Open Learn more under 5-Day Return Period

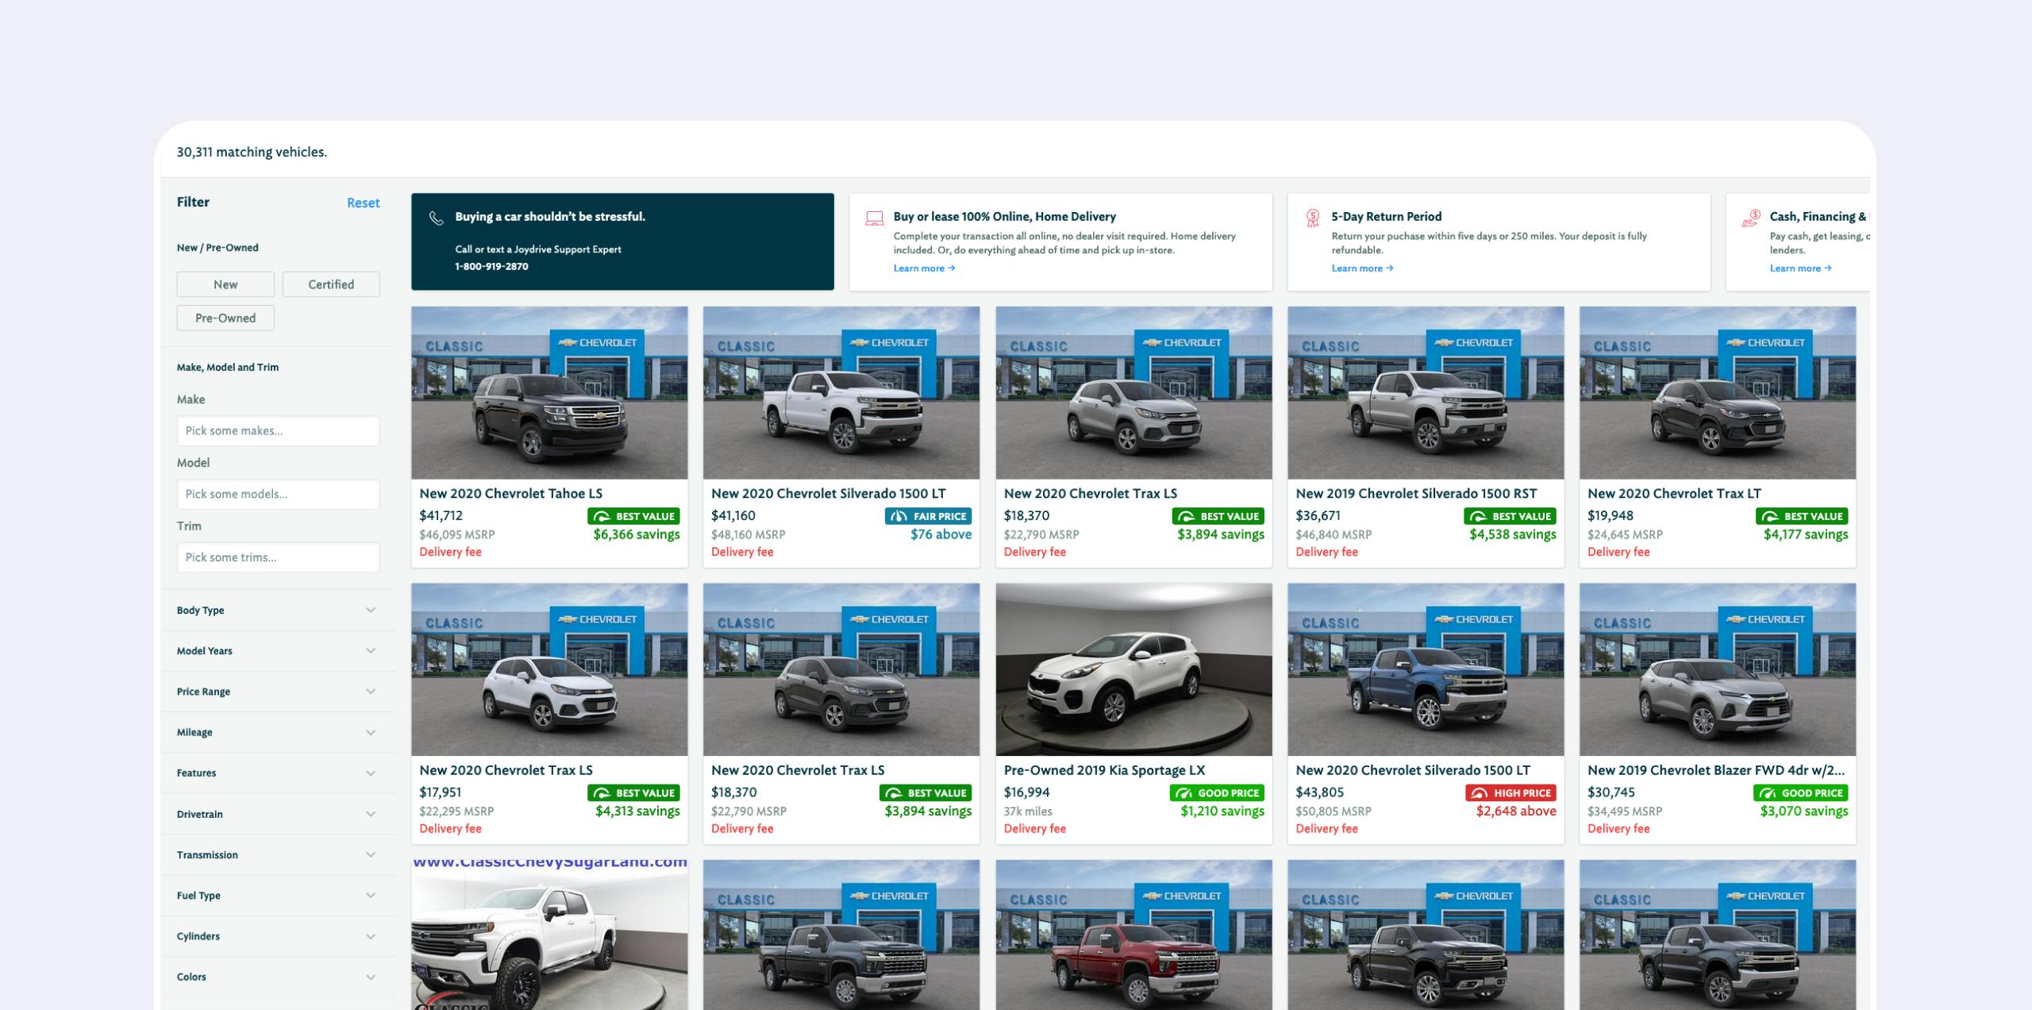point(1362,268)
